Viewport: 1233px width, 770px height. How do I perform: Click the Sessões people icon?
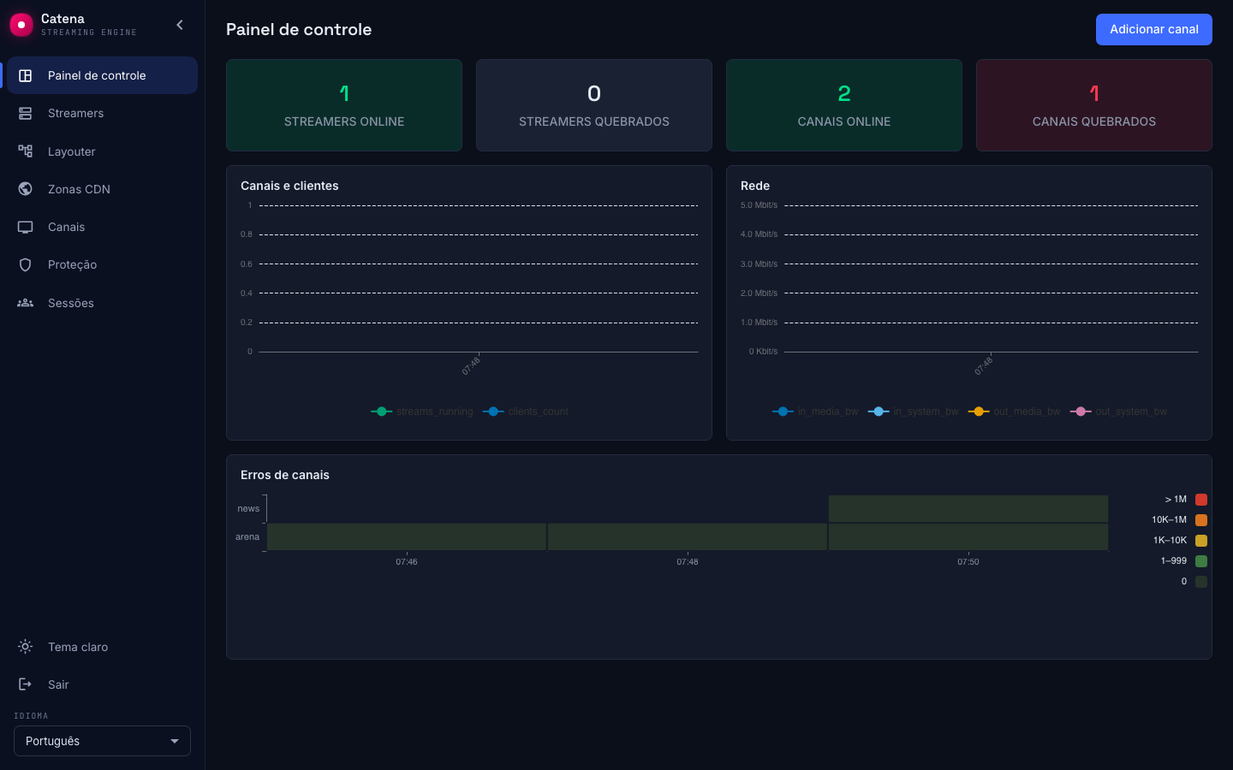click(26, 303)
